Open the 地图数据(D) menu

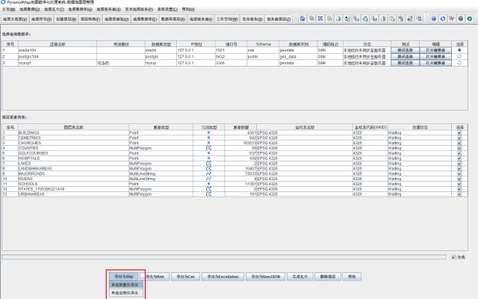(x=30, y=10)
